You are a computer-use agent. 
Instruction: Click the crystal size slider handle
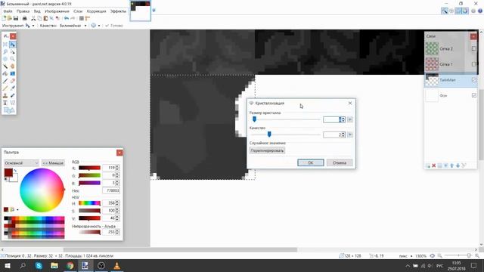click(x=254, y=119)
